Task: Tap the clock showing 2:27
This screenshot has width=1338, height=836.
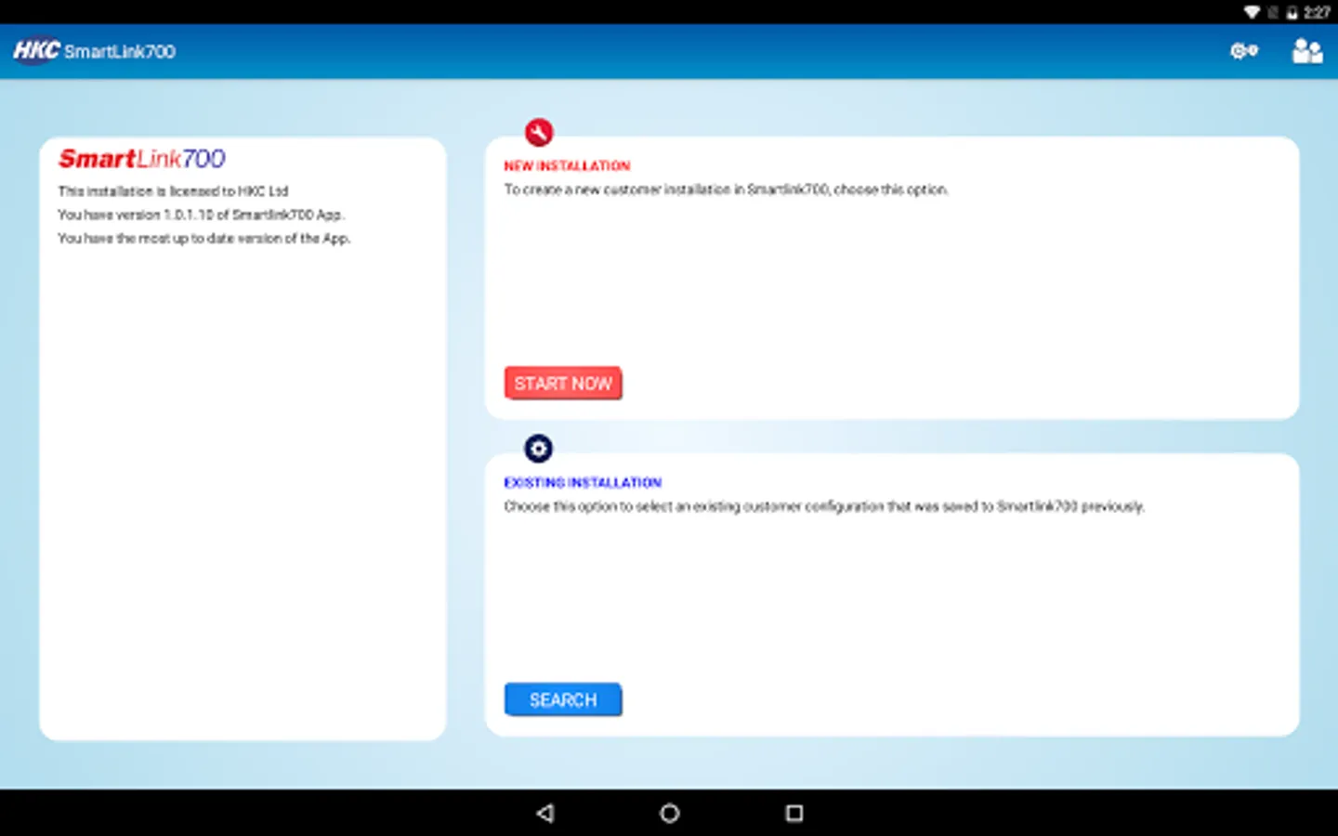Action: click(1316, 12)
